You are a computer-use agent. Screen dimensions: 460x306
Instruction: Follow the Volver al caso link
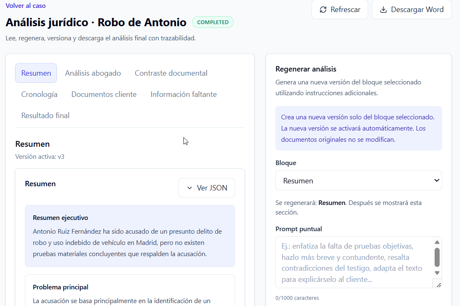25,5
